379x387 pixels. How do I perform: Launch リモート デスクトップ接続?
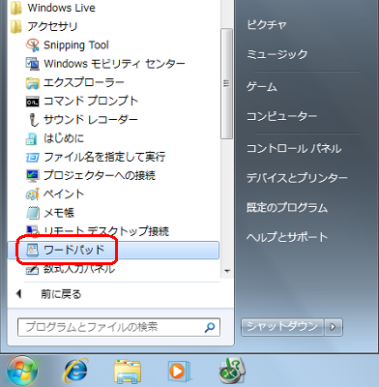(x=98, y=231)
